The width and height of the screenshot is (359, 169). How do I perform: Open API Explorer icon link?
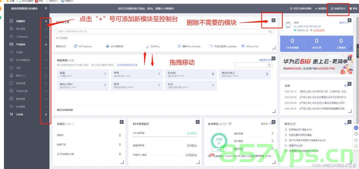[x=76, y=46]
